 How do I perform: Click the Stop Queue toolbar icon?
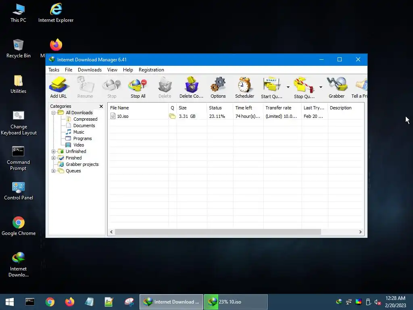pyautogui.click(x=304, y=88)
